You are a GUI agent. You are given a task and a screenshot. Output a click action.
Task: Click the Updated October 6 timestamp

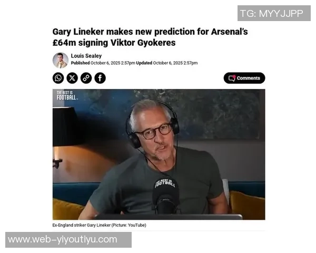pos(167,63)
